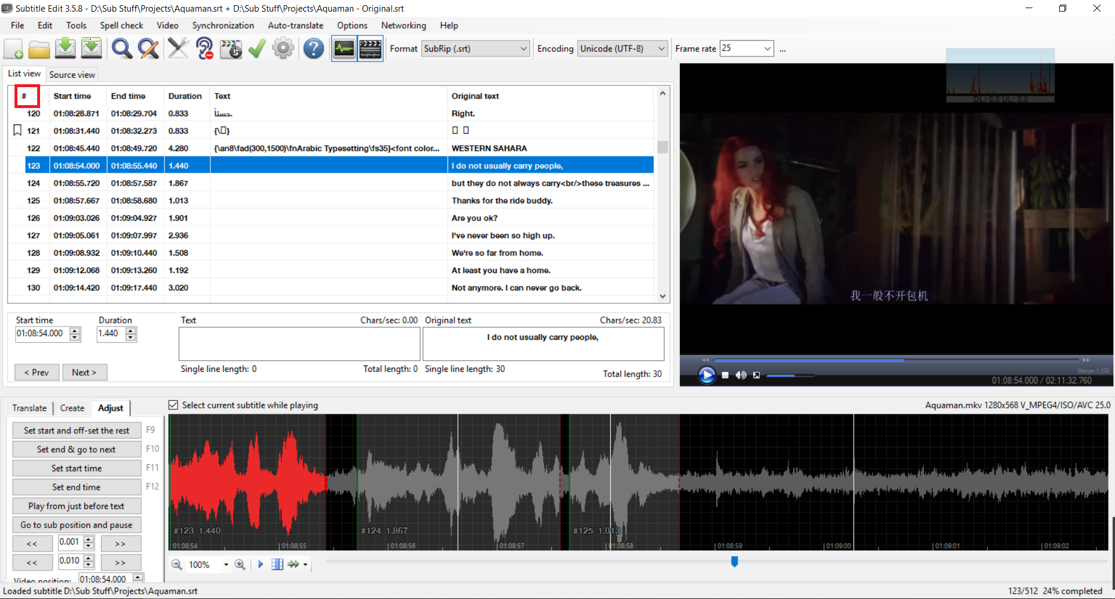Click green double-arrow play speed icon
1115x599 pixels.
(293, 564)
